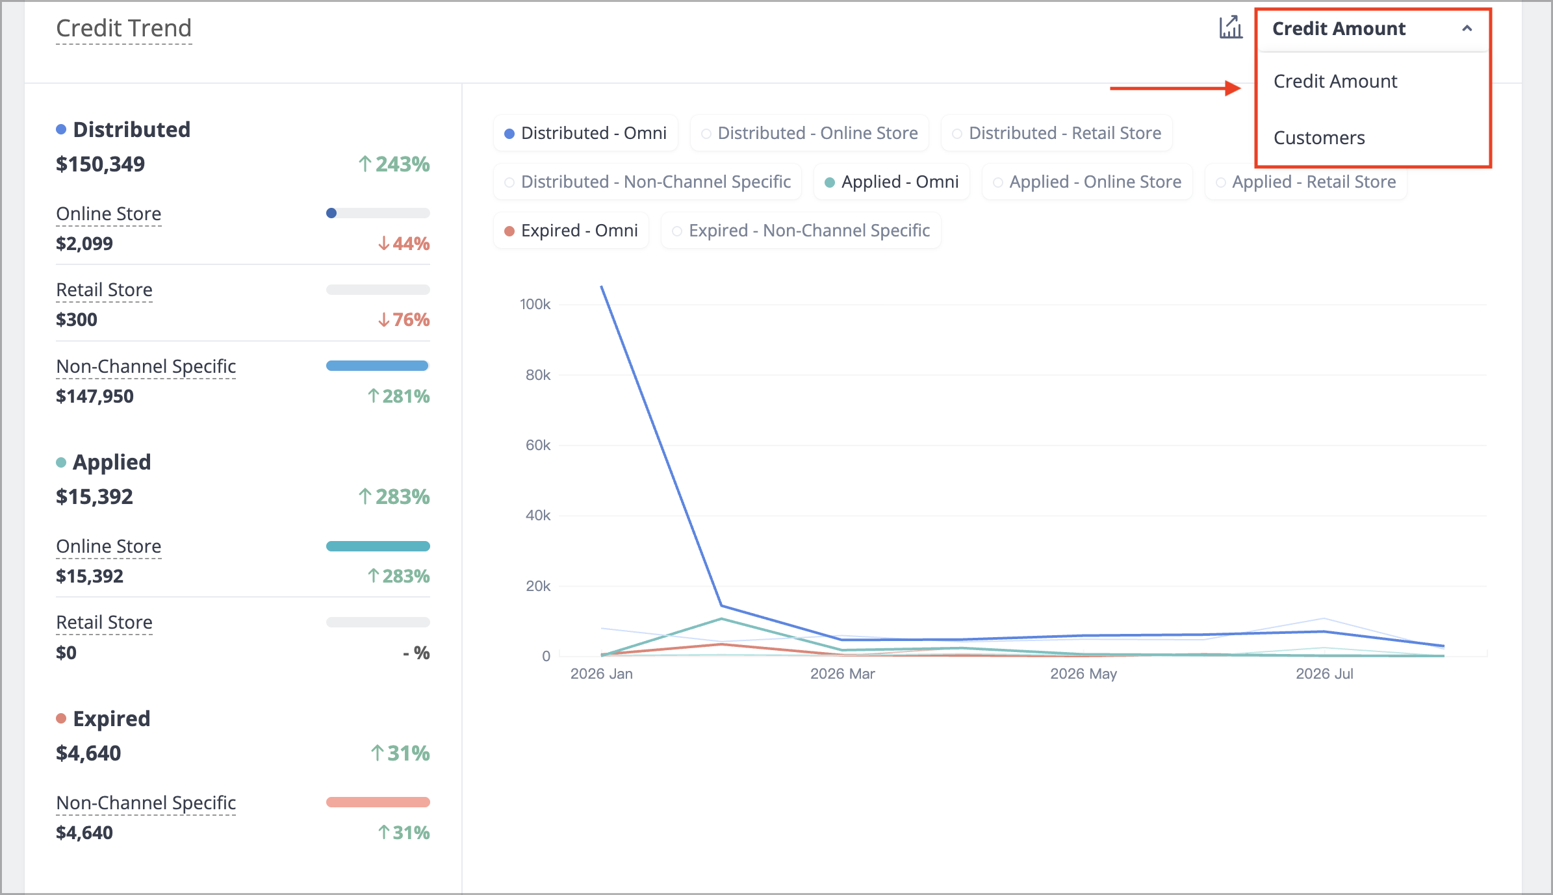The height and width of the screenshot is (895, 1553).
Task: Click Retail Store under Applied
Action: click(x=104, y=622)
